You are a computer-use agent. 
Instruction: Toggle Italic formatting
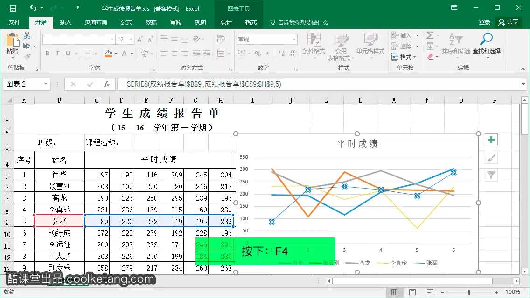point(57,54)
